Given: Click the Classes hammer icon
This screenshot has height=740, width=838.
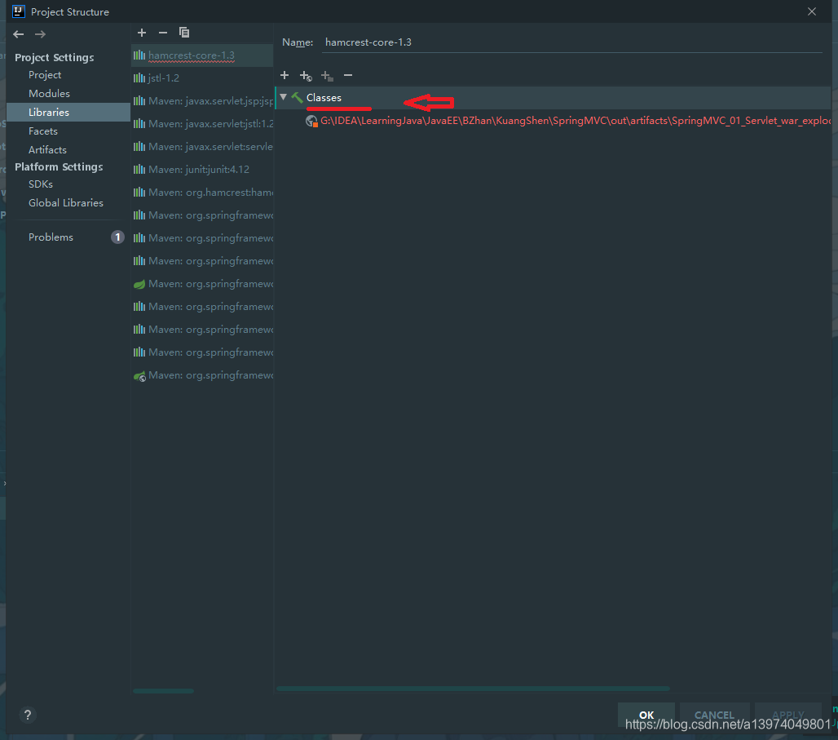Looking at the screenshot, I should tap(298, 97).
